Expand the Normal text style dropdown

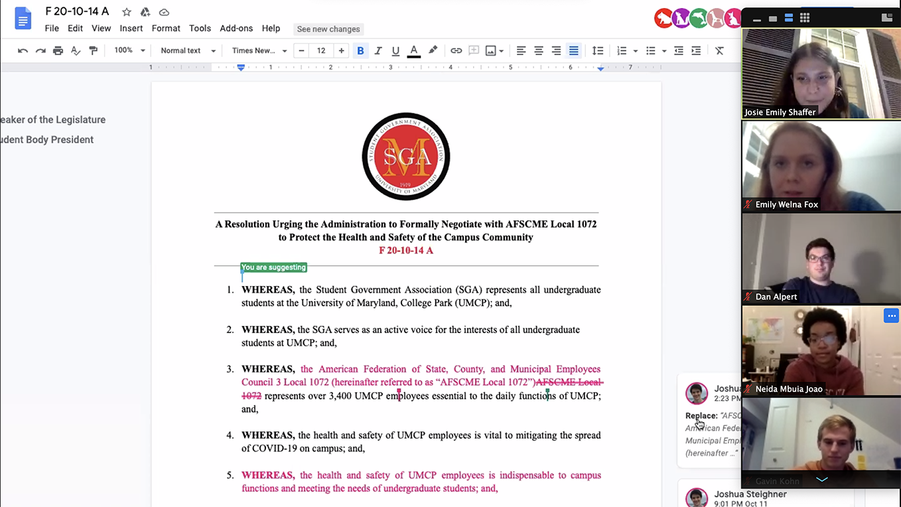click(x=188, y=51)
